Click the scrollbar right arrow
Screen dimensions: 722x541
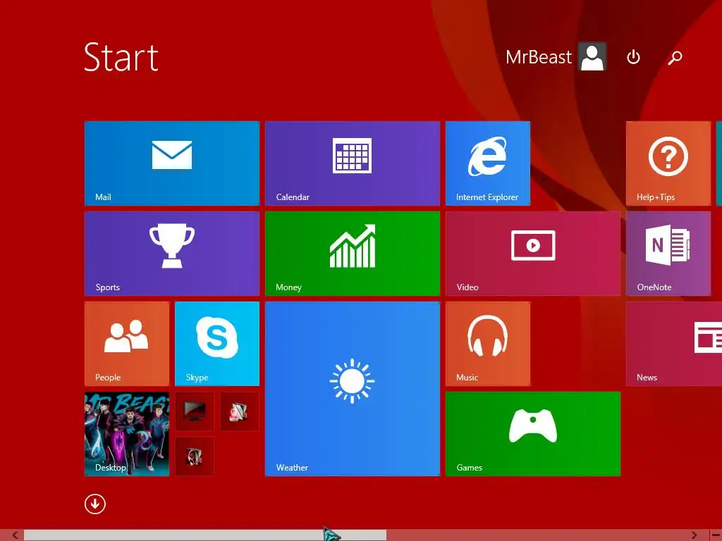[x=694, y=535]
